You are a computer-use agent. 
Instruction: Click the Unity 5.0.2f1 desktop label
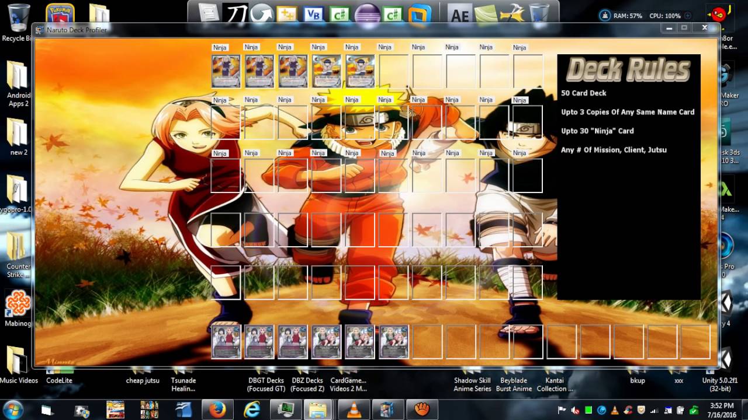pos(720,384)
